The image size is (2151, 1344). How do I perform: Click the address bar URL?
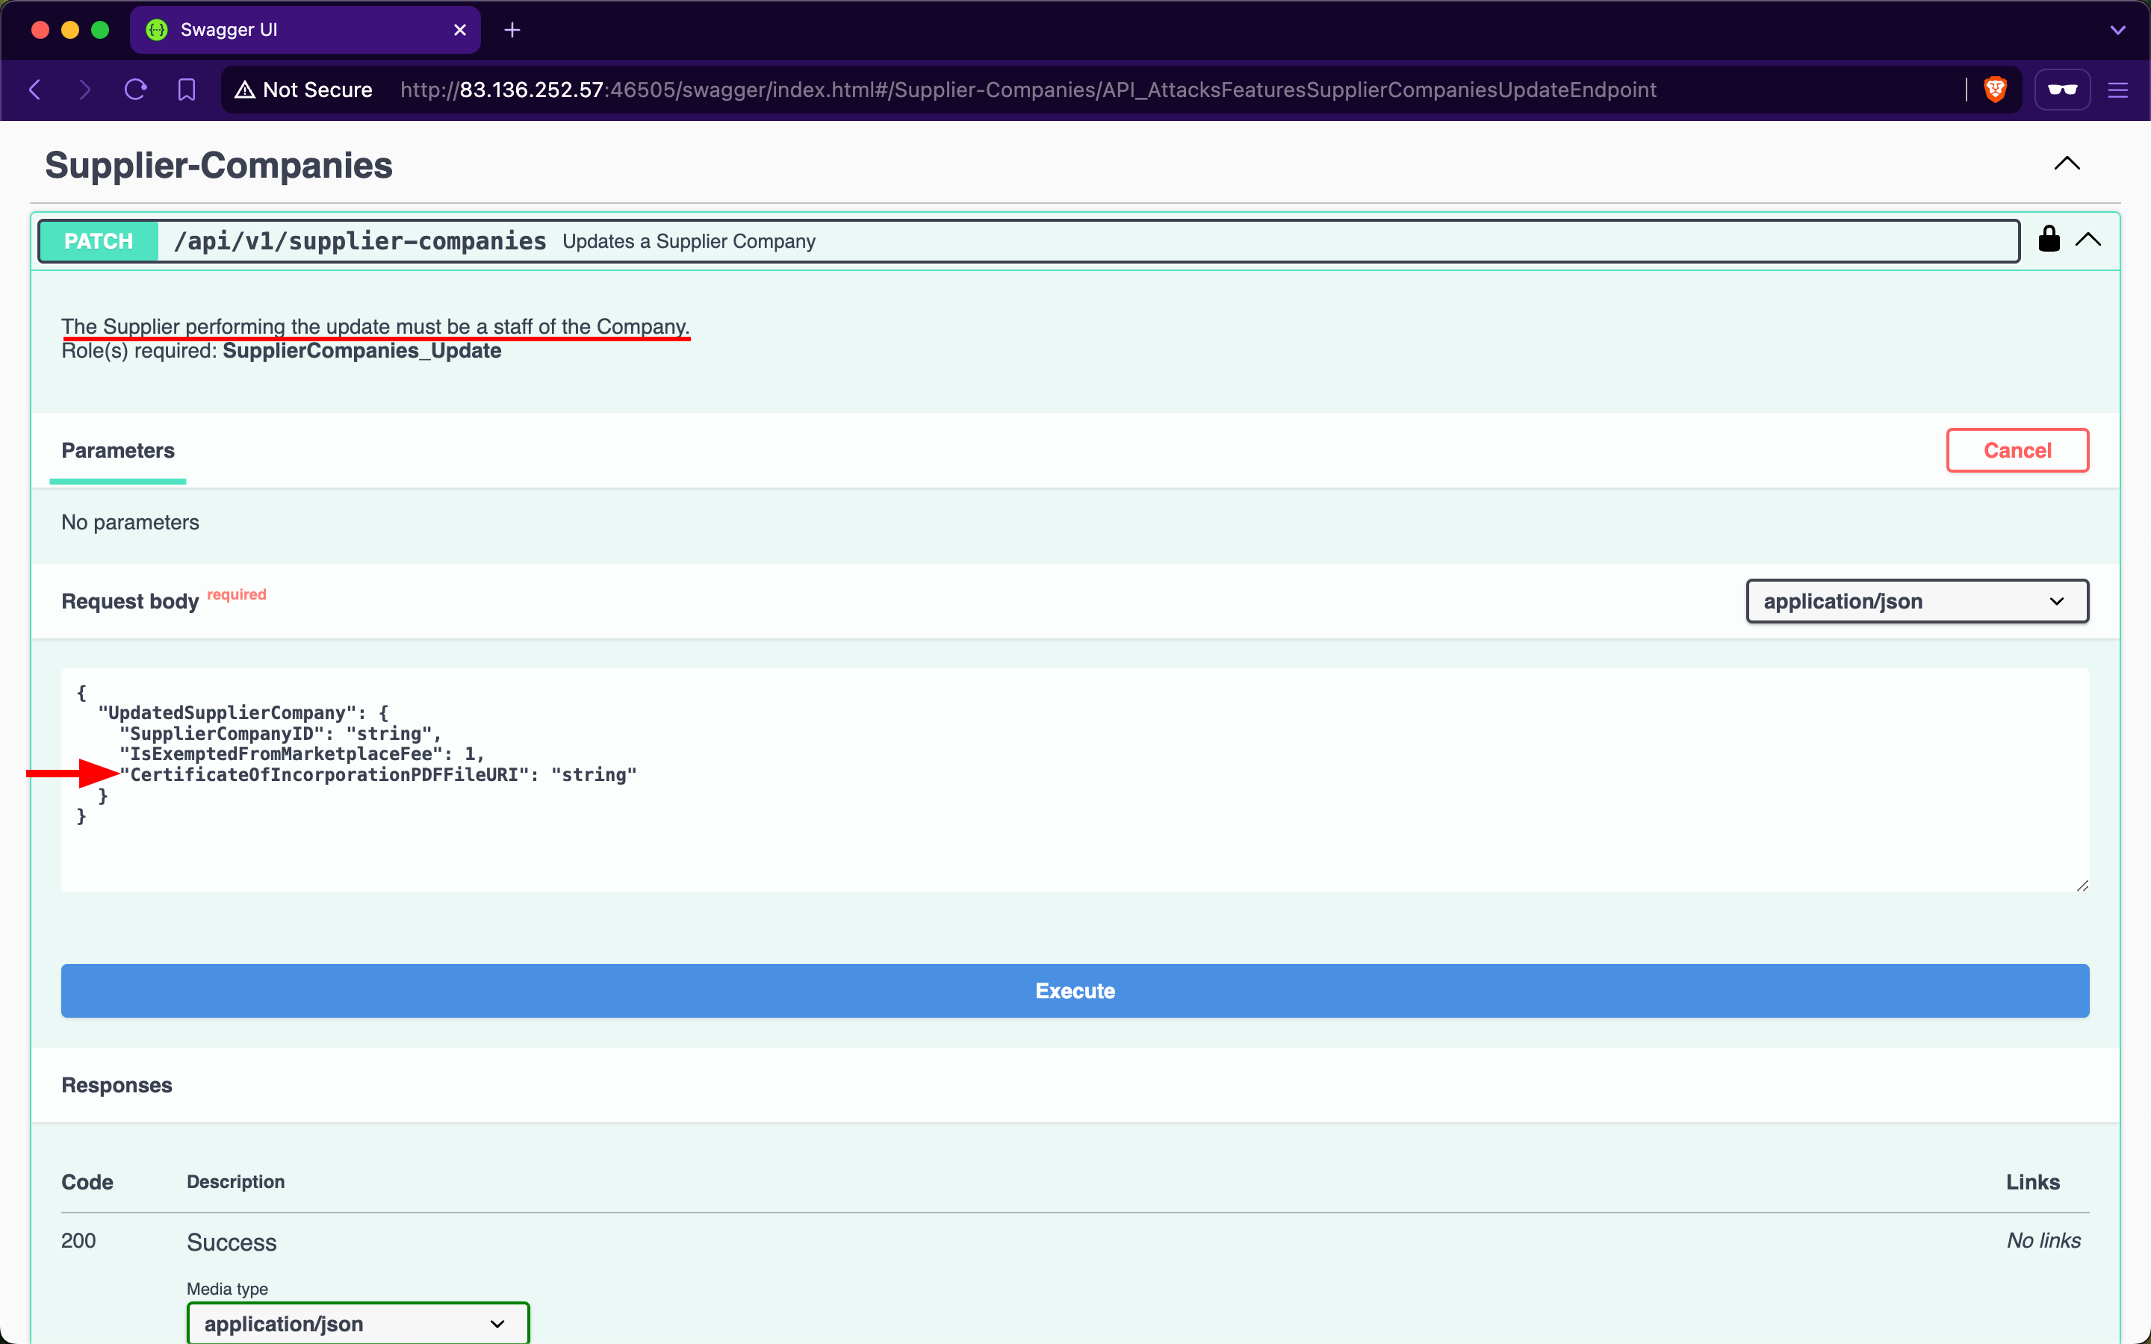tap(1028, 90)
